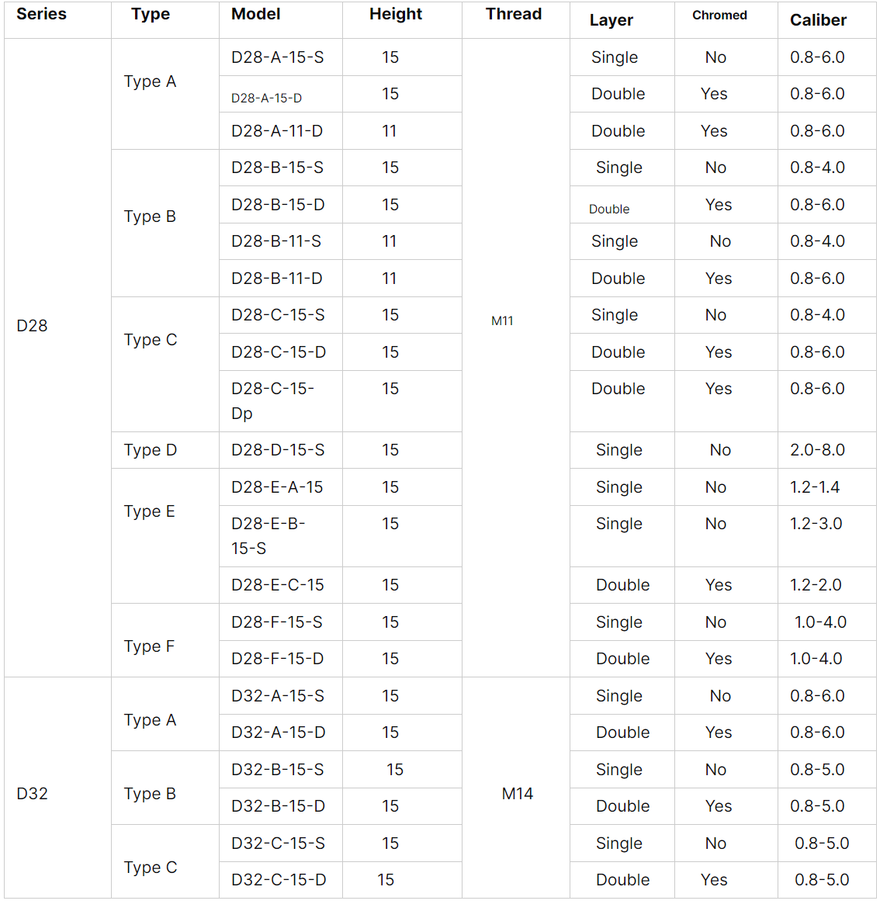The height and width of the screenshot is (904, 880).
Task: Click the M11 thread cell
Action: point(515,358)
